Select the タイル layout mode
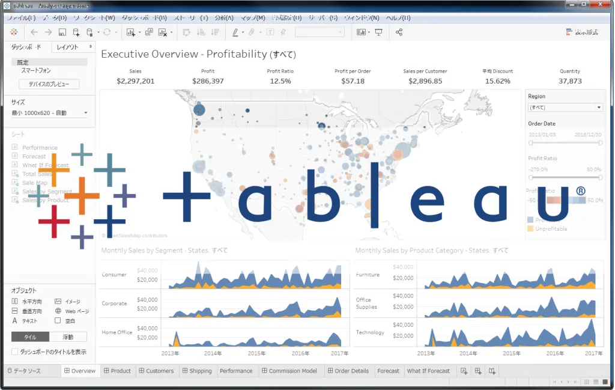This screenshot has width=615, height=390. (x=29, y=337)
